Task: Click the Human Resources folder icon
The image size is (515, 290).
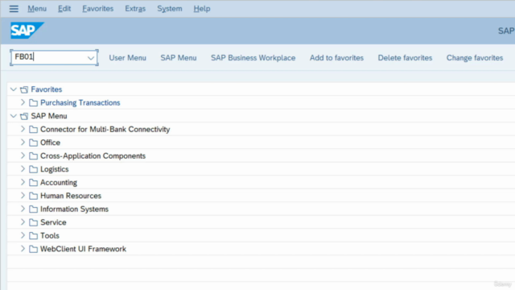Action: pos(33,196)
